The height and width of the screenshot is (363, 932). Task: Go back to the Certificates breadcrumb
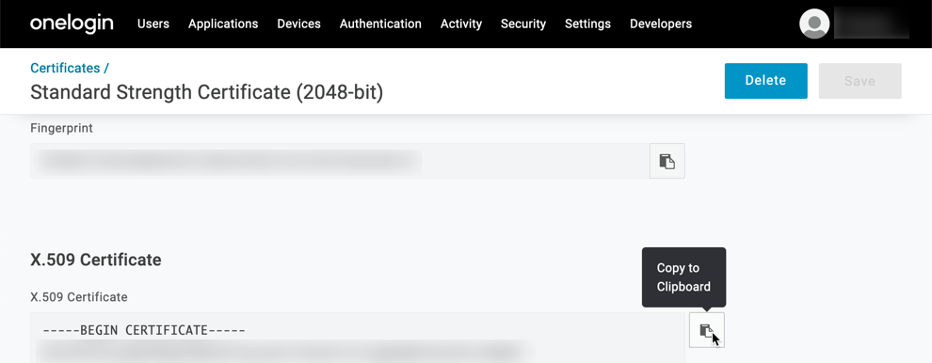point(65,68)
